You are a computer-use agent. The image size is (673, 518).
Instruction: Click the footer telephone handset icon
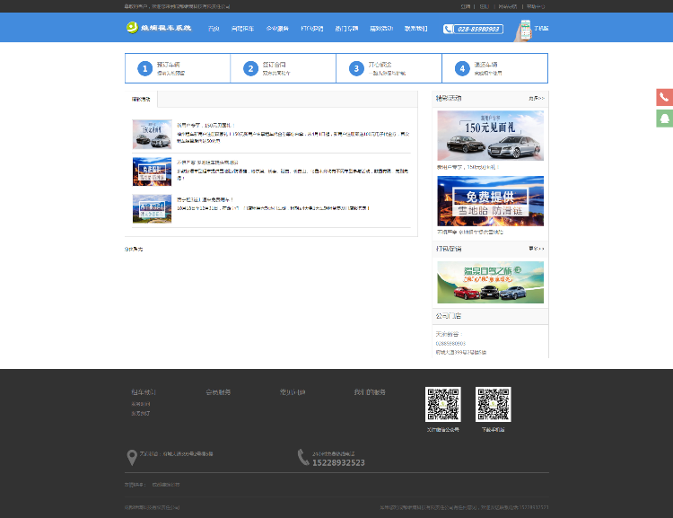pos(303,458)
